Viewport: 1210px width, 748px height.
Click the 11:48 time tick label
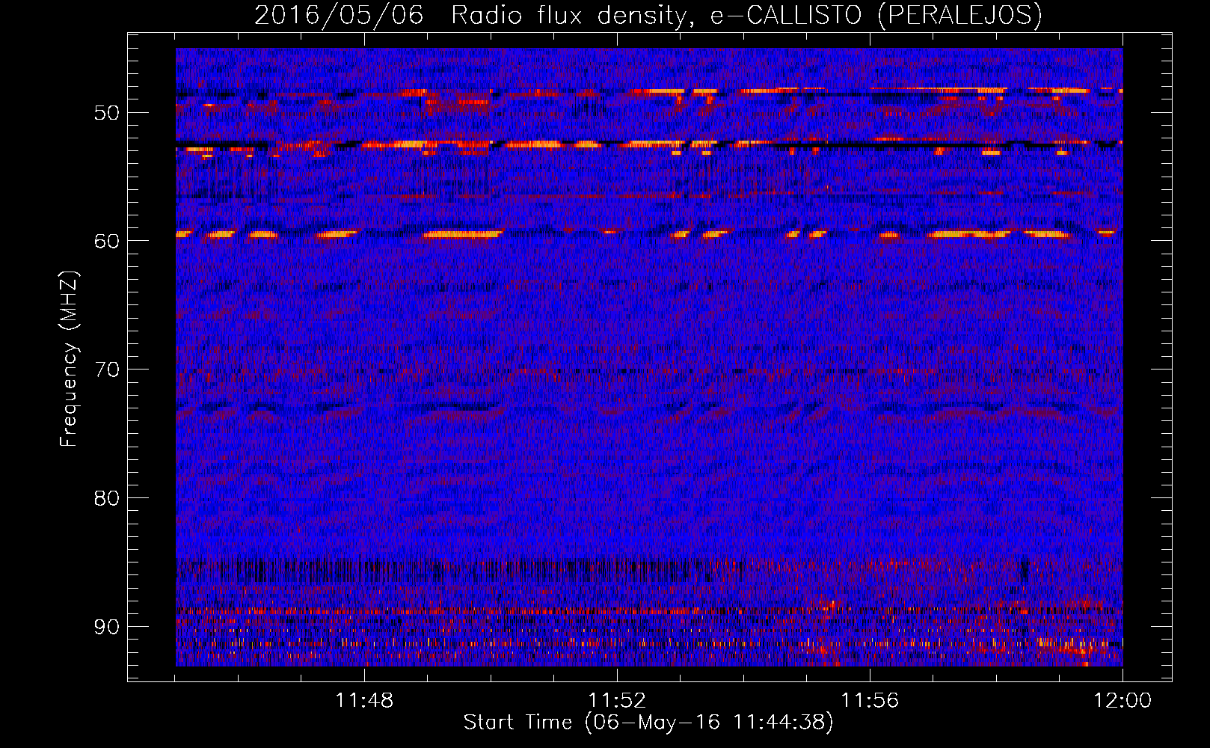tap(364, 701)
